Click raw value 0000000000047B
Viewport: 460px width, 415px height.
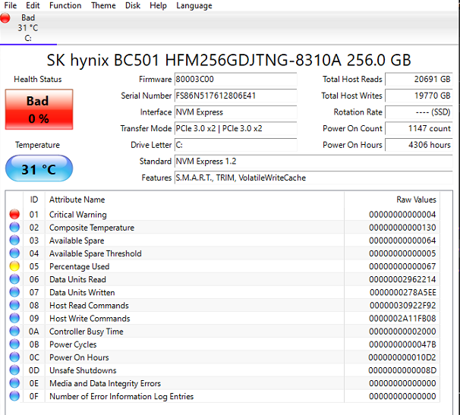coord(402,344)
